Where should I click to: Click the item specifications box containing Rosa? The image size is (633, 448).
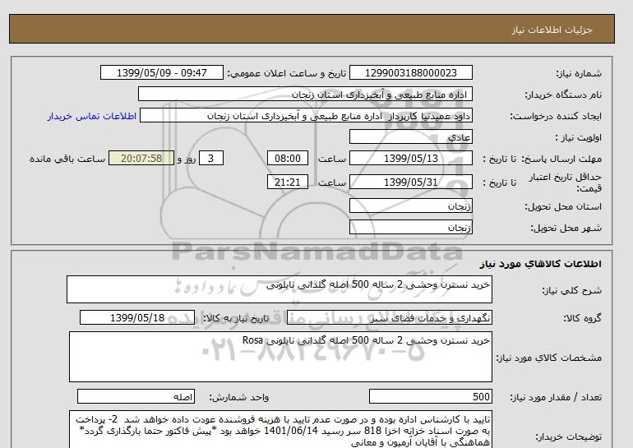(x=280, y=357)
